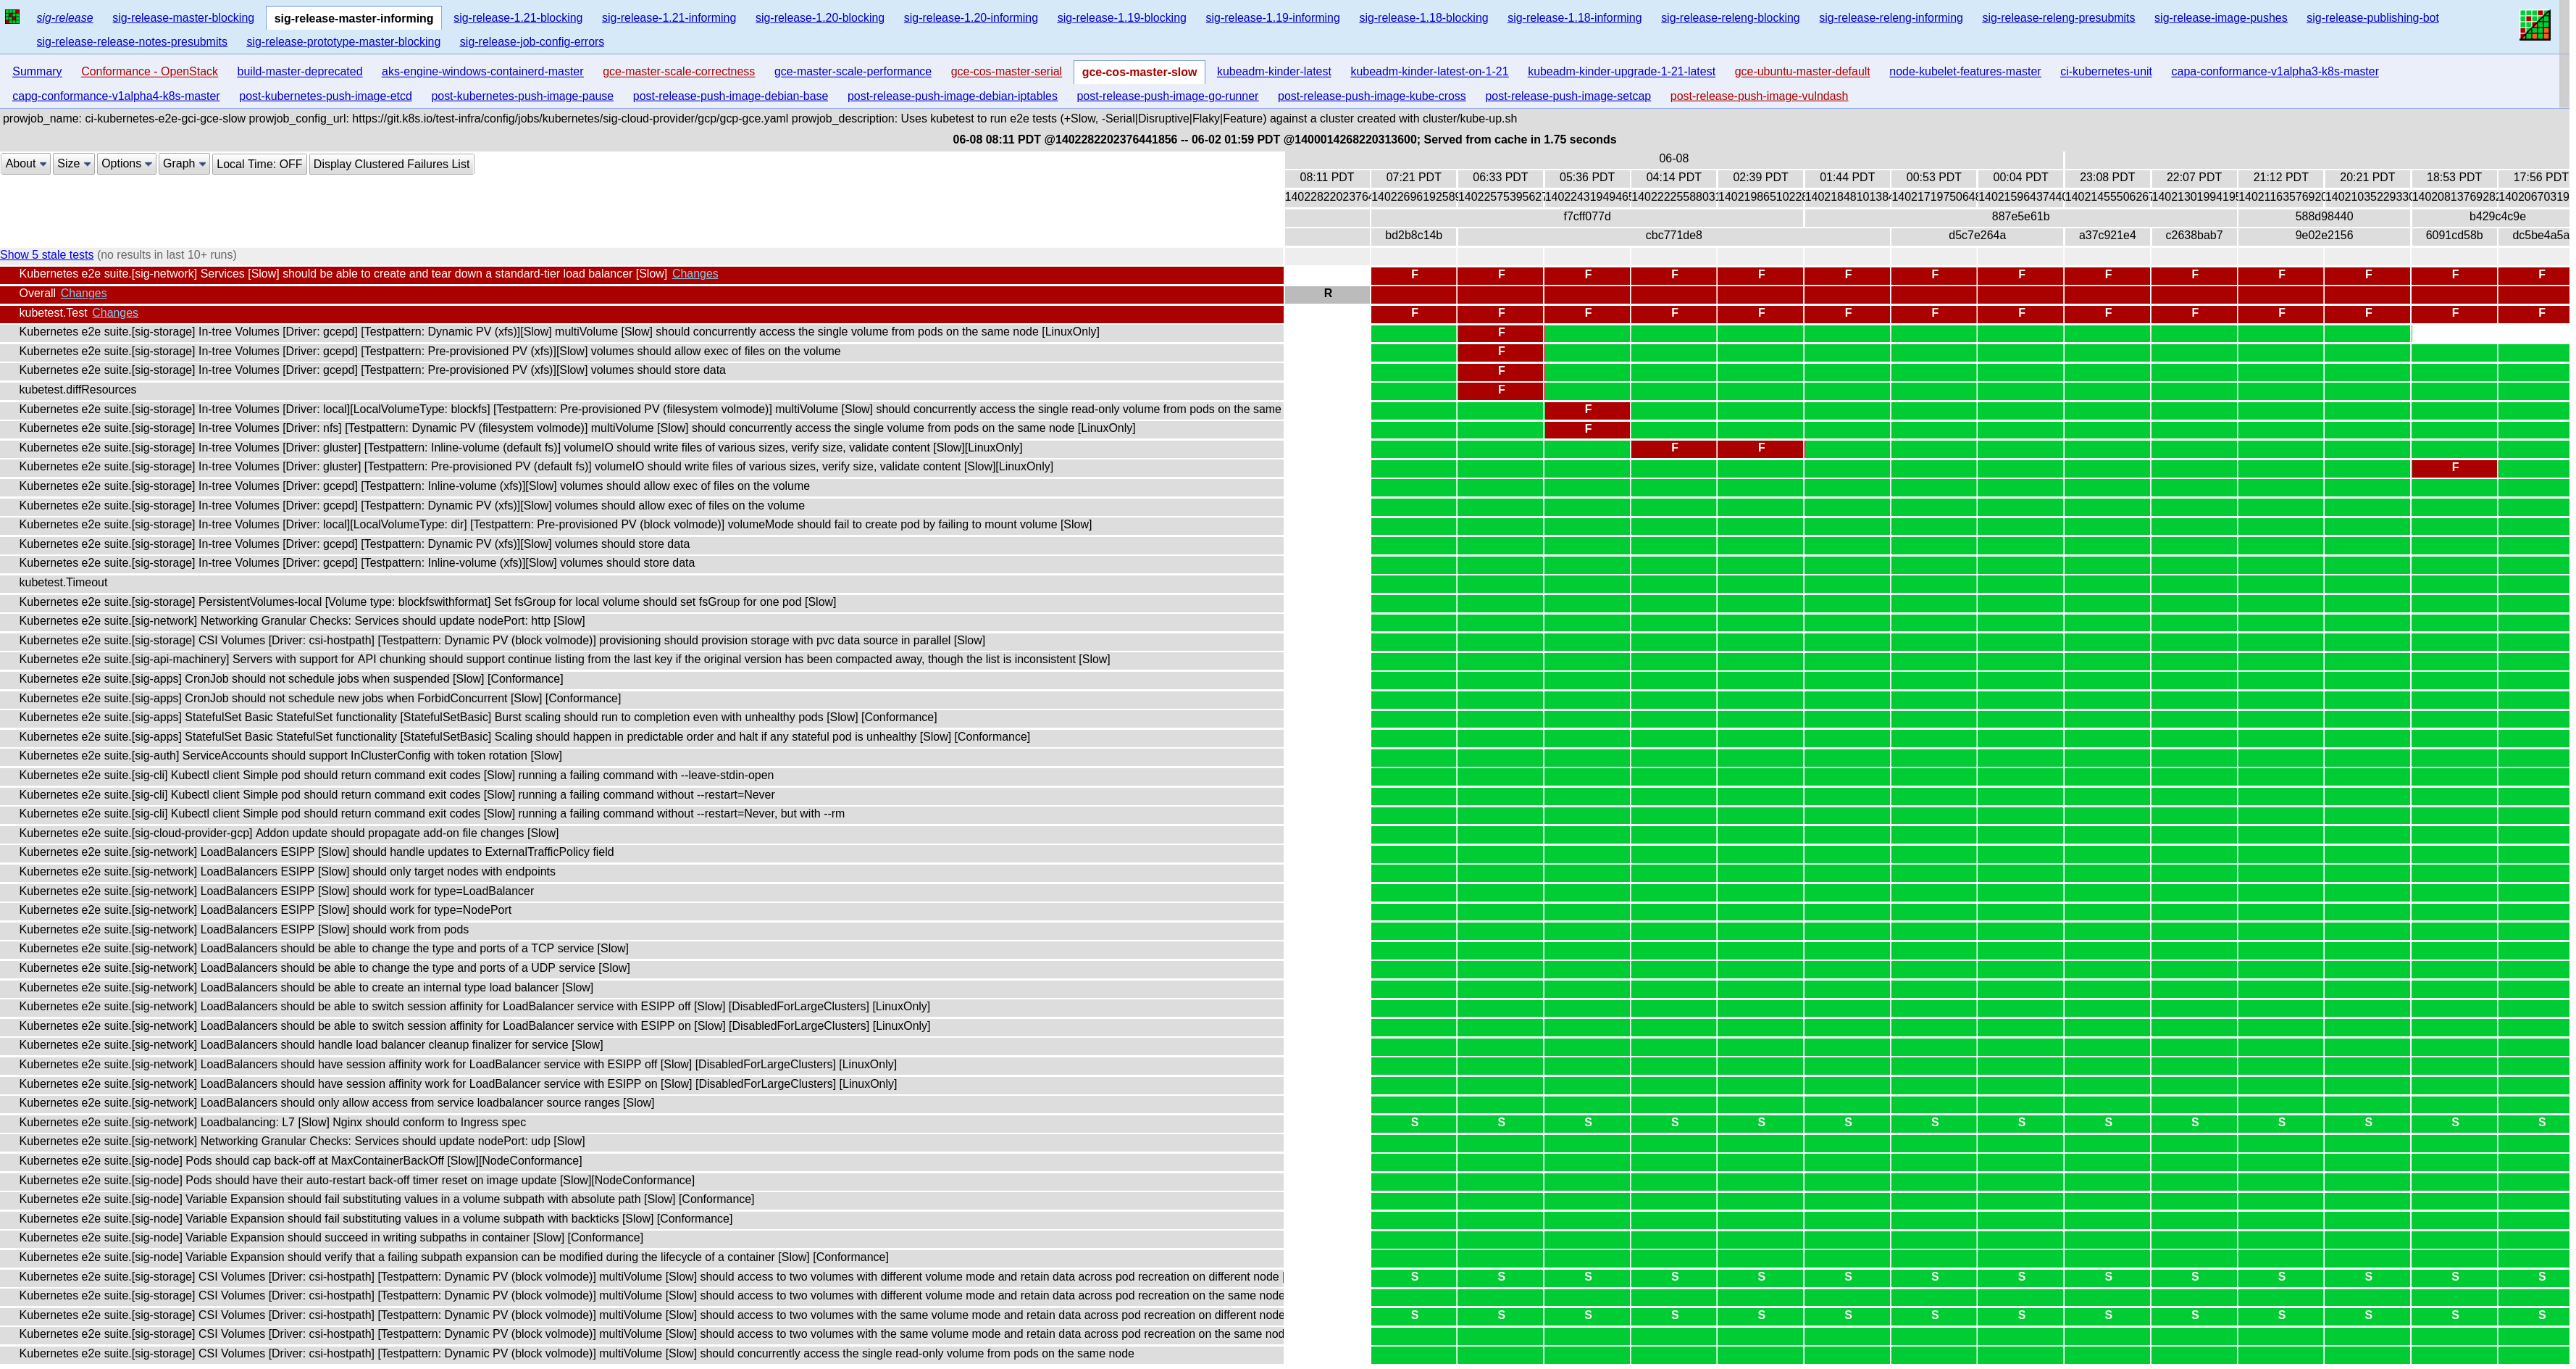Click the 06-08 date header
Screen dimensions: 2576x1369
click(x=1673, y=158)
